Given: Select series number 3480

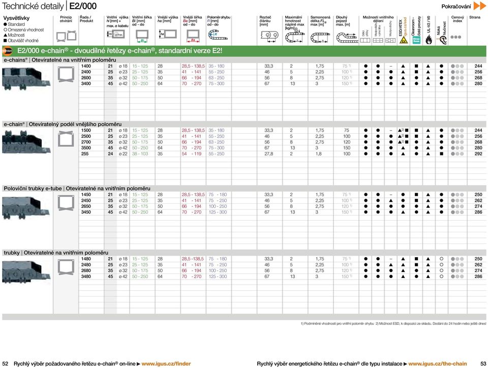Looking at the screenshot, I should point(86,277).
